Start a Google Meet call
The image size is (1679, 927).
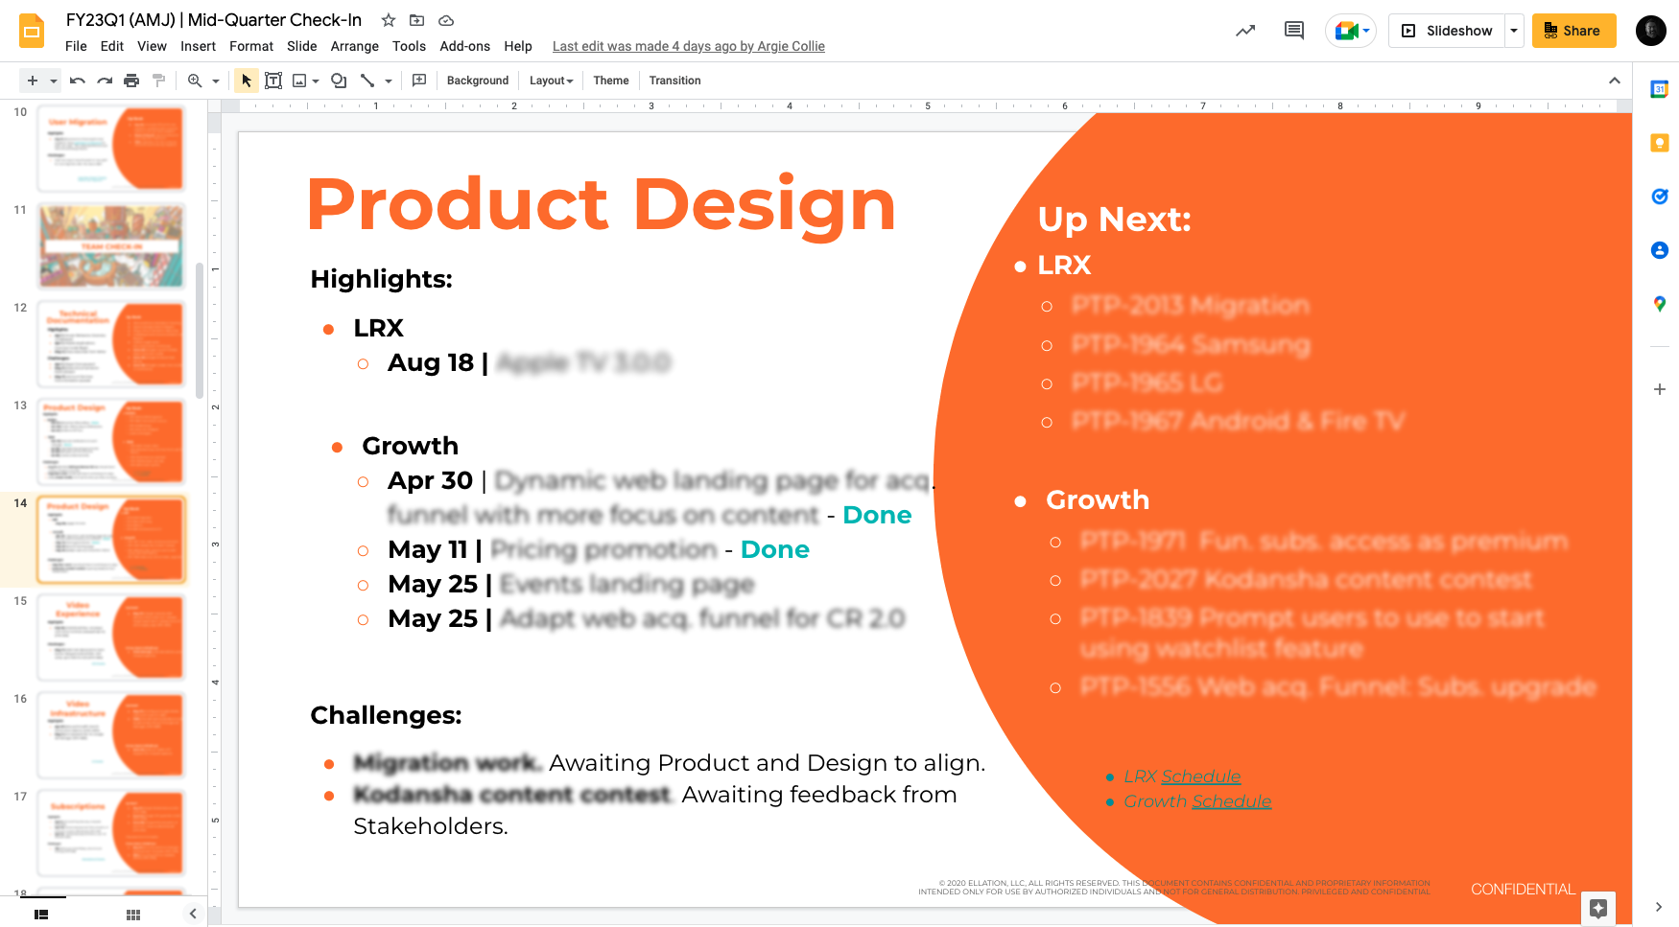pyautogui.click(x=1351, y=31)
